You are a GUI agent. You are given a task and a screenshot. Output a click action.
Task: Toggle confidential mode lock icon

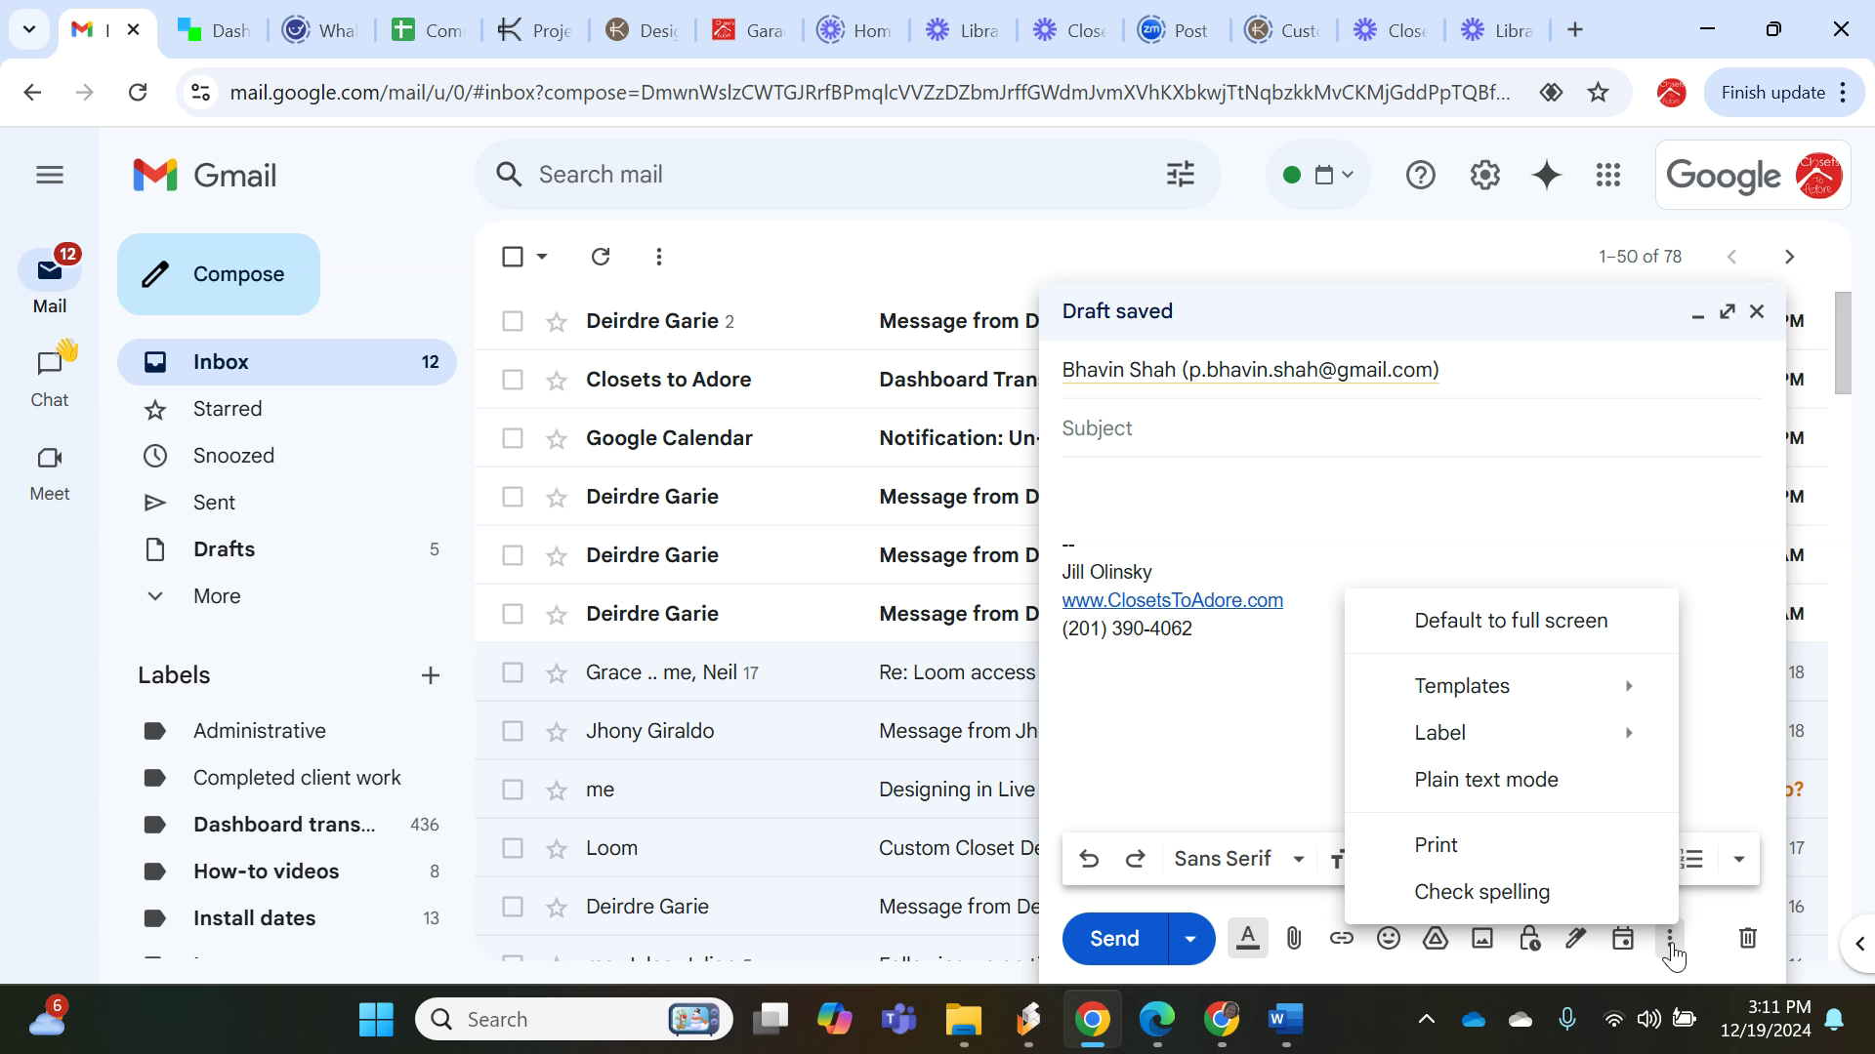[x=1529, y=939]
